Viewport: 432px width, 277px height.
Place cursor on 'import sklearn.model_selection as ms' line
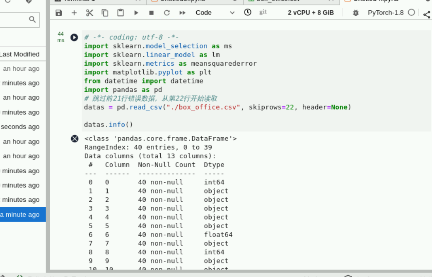158,46
